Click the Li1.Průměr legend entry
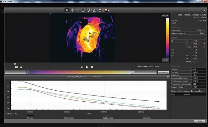Viewport: 208px width, 127px height. coord(147,117)
